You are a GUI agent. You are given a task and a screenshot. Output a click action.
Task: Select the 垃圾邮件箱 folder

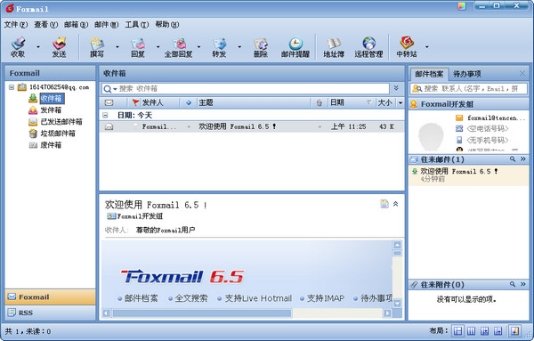pyautogui.click(x=58, y=134)
